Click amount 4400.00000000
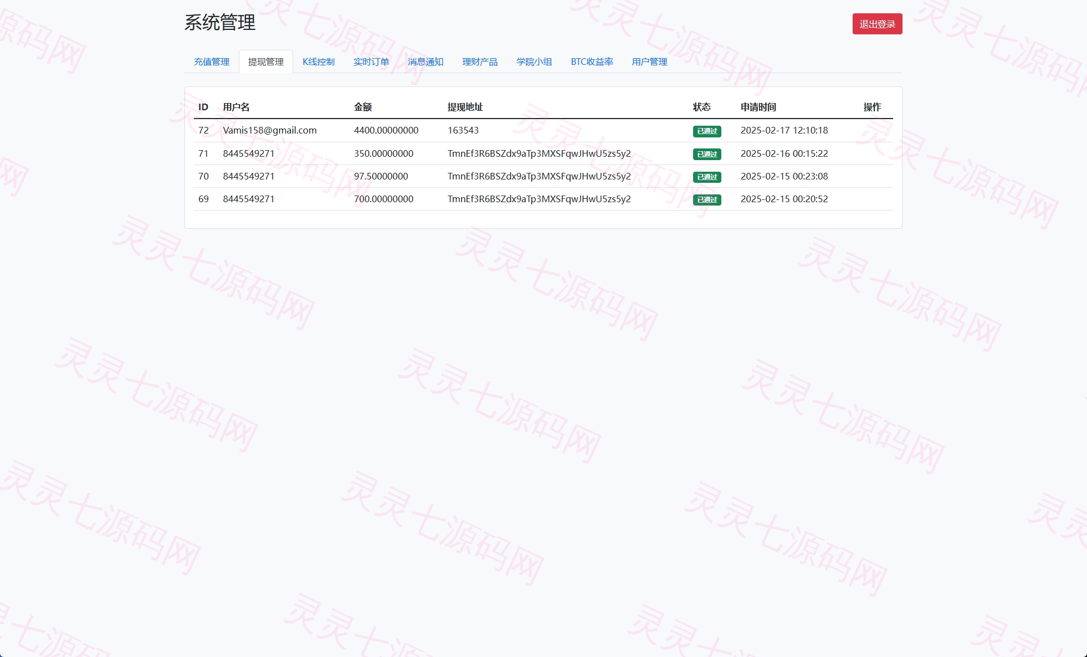Image resolution: width=1087 pixels, height=657 pixels. point(386,130)
